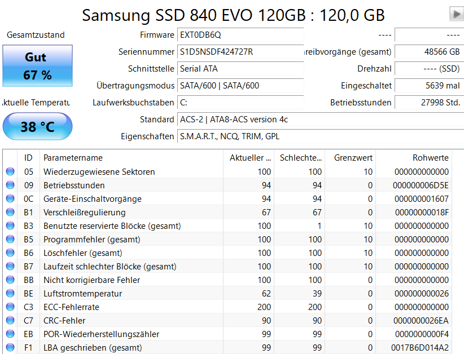The height and width of the screenshot is (354, 464).
Task: Select the Verschleißregulierung parameter name
Action: pos(84,213)
